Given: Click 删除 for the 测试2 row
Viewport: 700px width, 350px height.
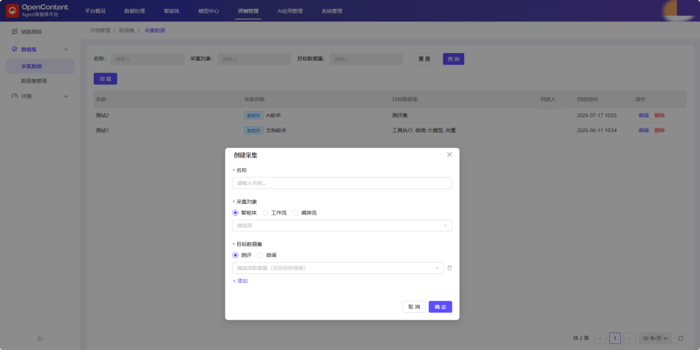Looking at the screenshot, I should (659, 115).
